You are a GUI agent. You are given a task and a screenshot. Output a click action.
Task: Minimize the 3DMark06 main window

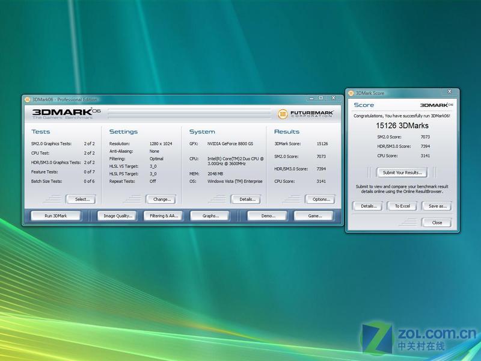311,98
